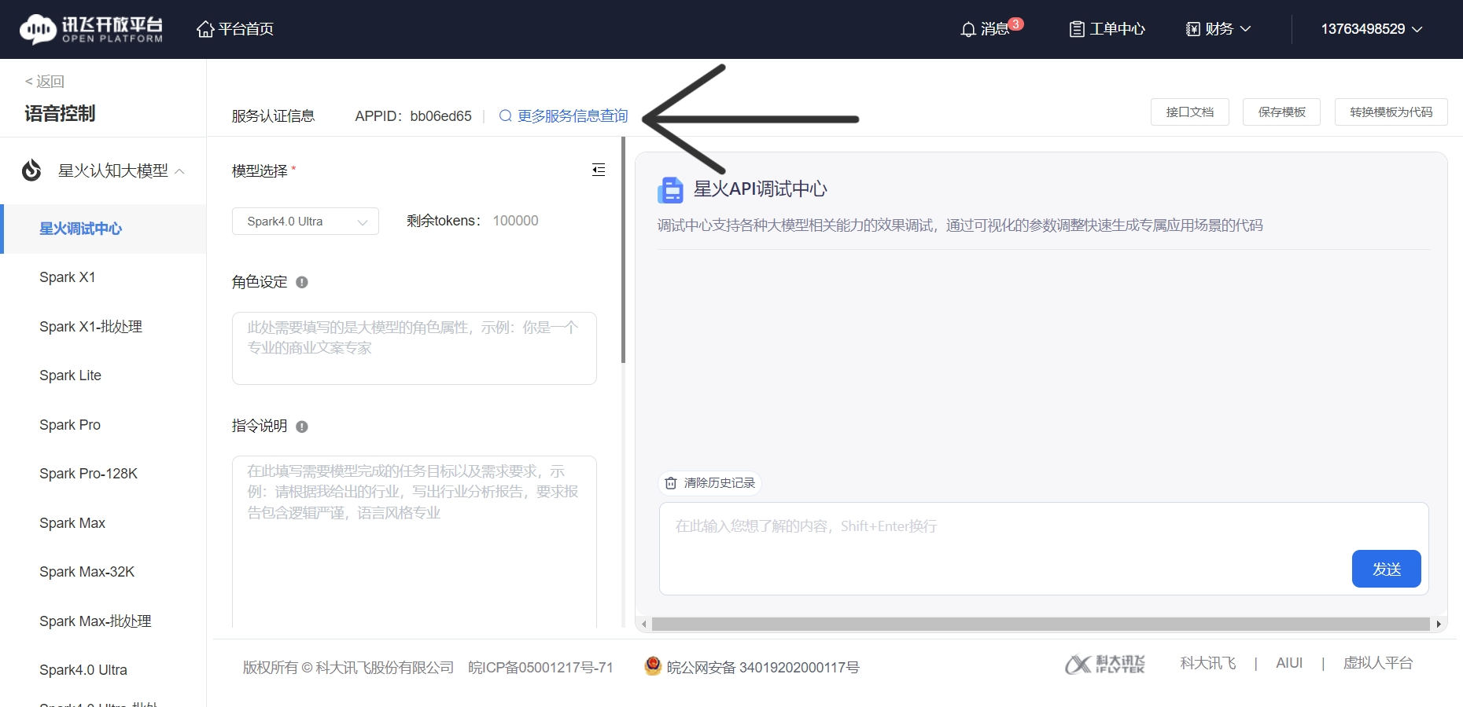1463x707 pixels.
Task: Open the Spark4.0 Ultra model dropdown
Action: coord(305,222)
